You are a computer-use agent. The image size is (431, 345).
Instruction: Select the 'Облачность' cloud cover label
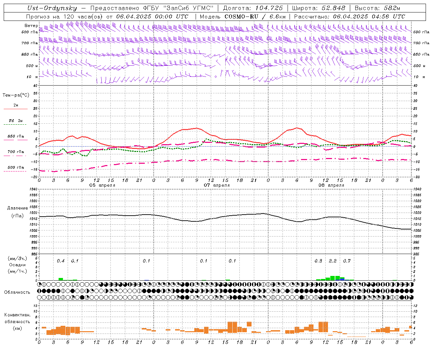tap(17, 292)
